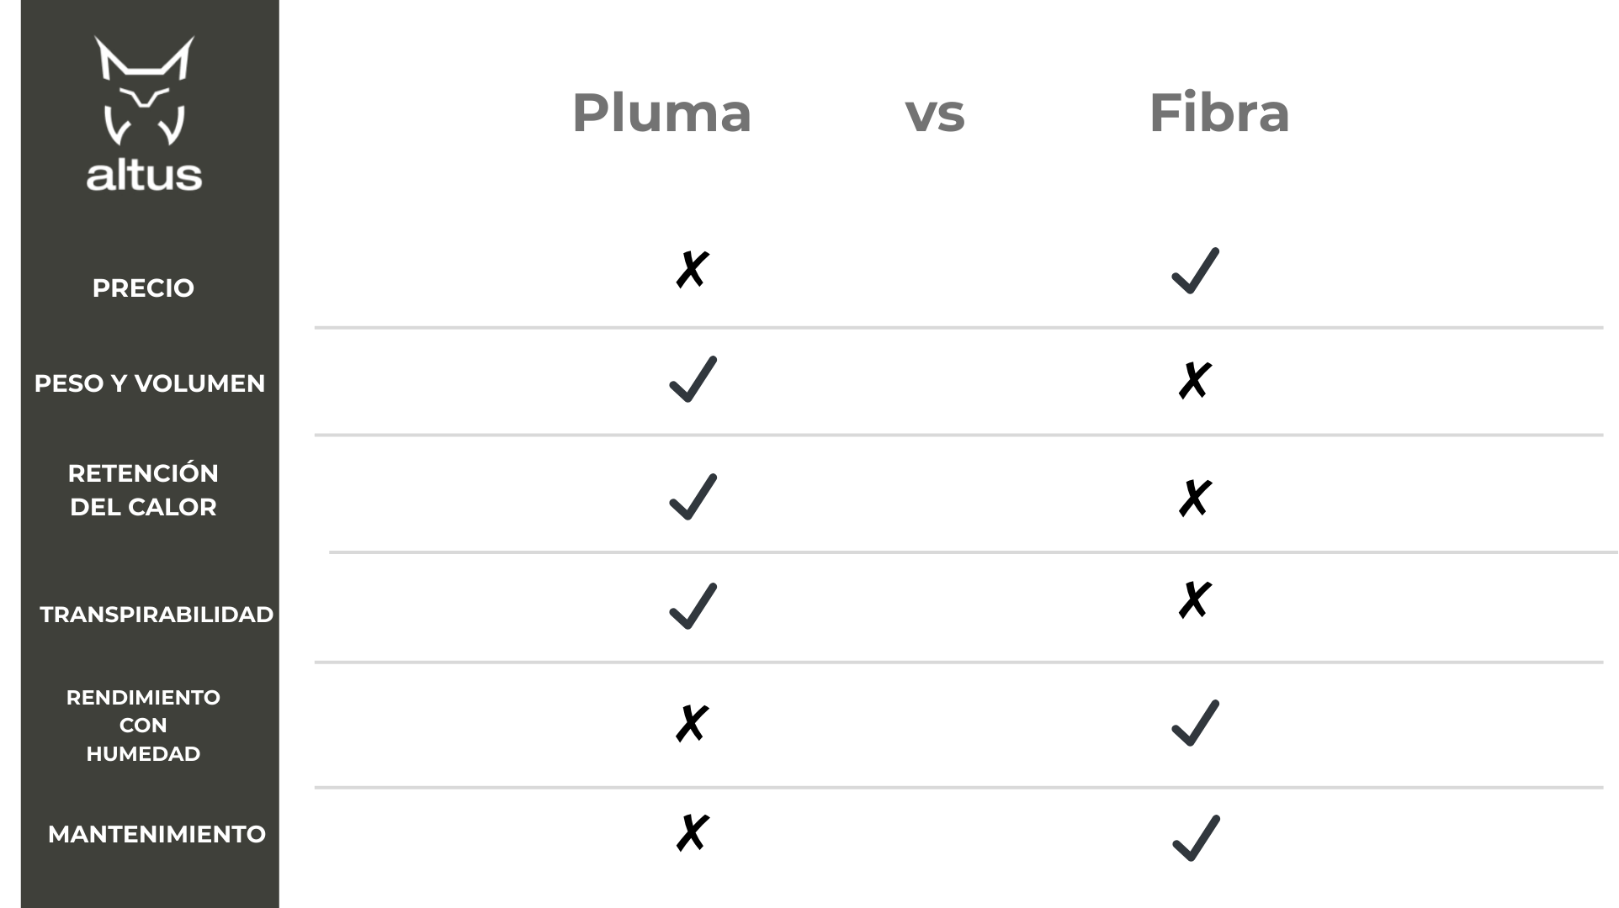Click Fibra cross for Peso y Volumen
The height and width of the screenshot is (908, 1619).
1194,381
